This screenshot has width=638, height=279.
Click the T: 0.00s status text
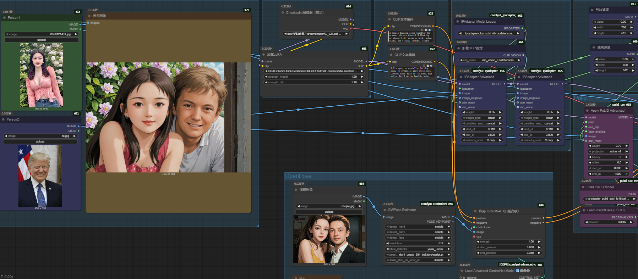pyautogui.click(x=7, y=277)
